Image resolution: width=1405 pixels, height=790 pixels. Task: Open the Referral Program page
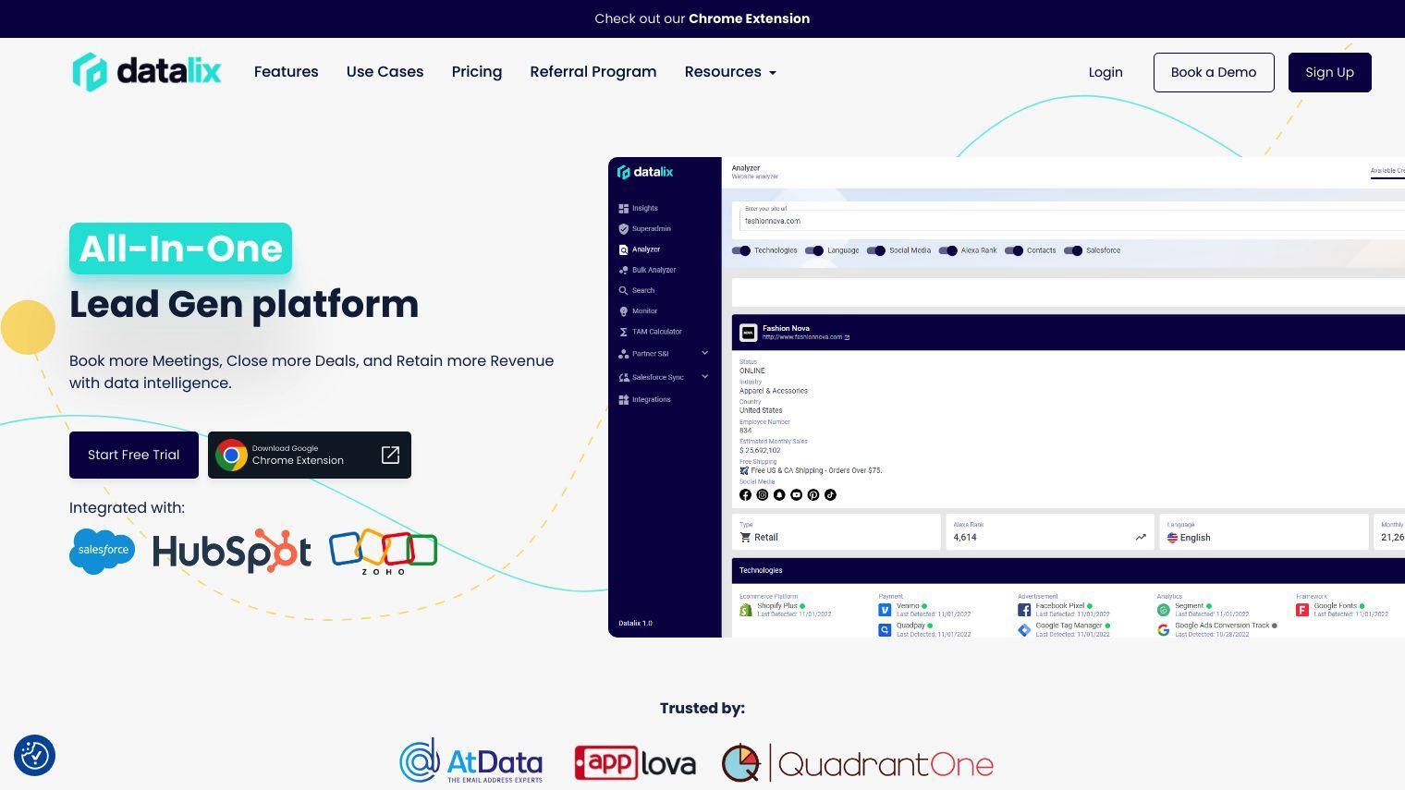[x=593, y=72]
